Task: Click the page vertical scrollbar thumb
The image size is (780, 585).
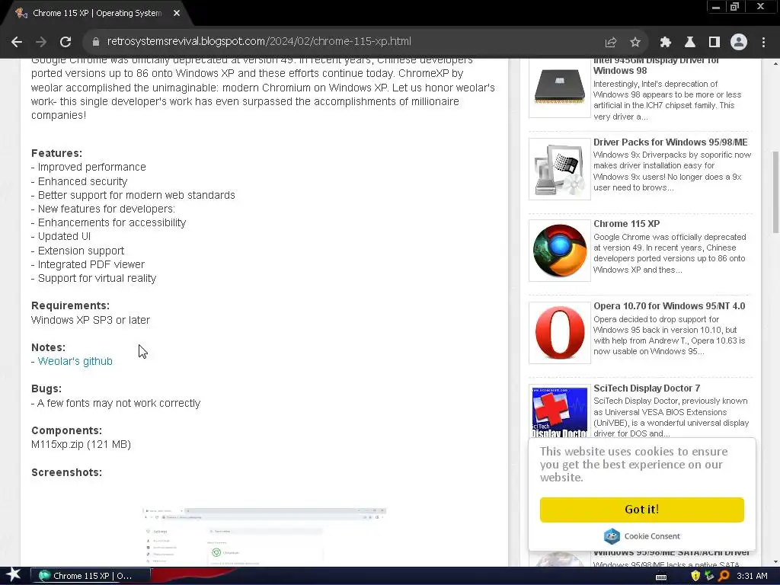Action: 775,191
